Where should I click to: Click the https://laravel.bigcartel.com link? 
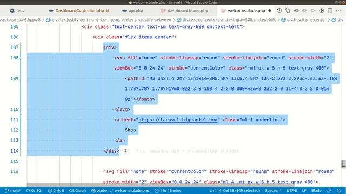(178, 120)
